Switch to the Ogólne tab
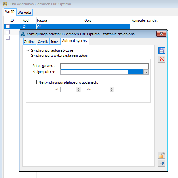The width and height of the screenshot is (178, 178). [29, 42]
